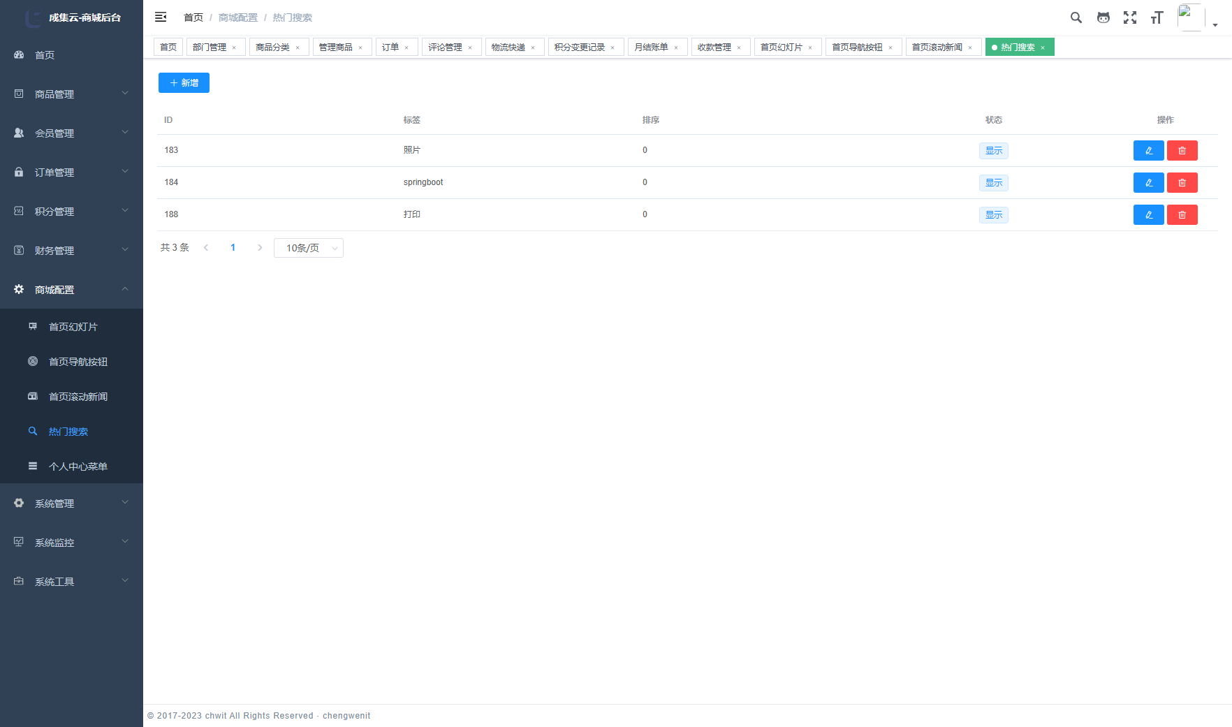The width and height of the screenshot is (1232, 727).
Task: Delete the springboot row
Action: tap(1182, 183)
